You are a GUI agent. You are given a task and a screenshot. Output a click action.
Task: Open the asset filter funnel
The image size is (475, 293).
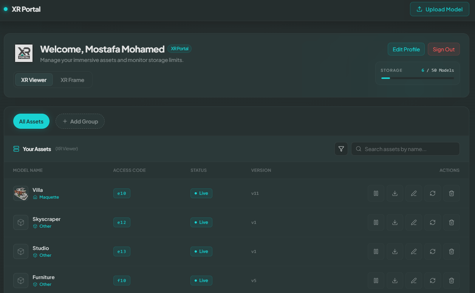(341, 149)
